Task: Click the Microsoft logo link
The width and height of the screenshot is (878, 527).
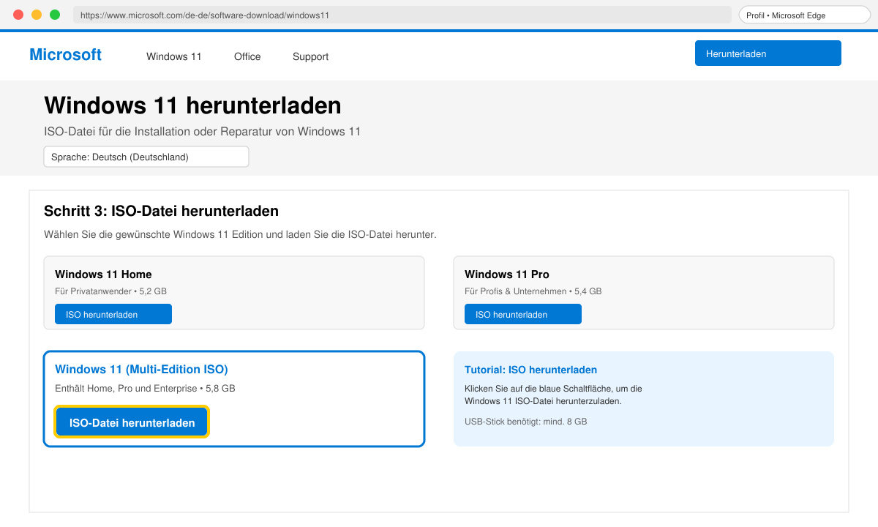Action: point(65,55)
